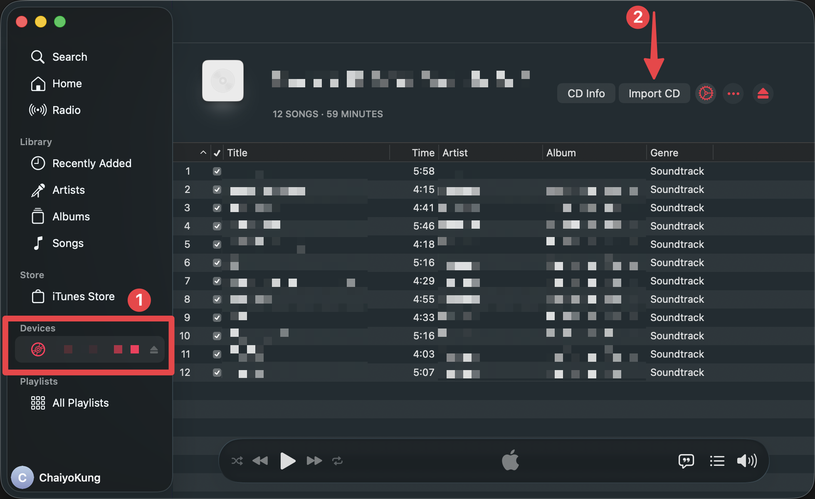Open Radio from the sidebar

(x=66, y=110)
